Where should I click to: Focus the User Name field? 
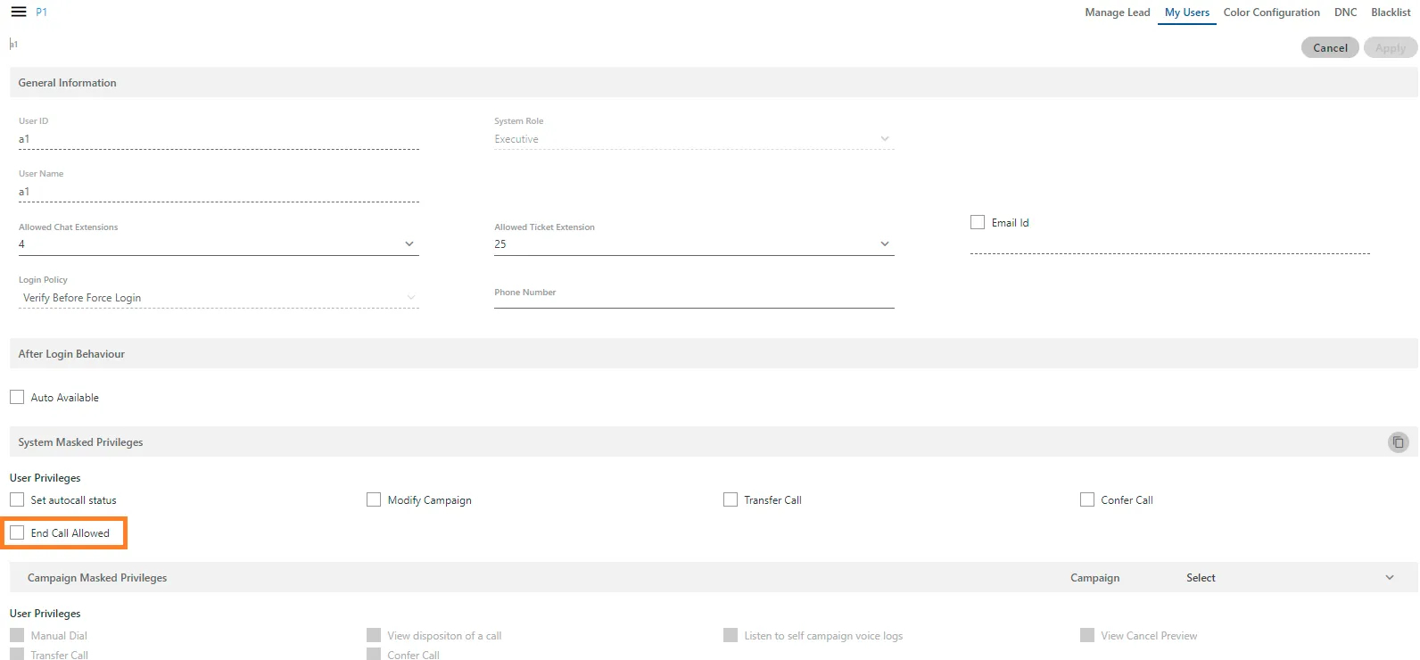[219, 192]
